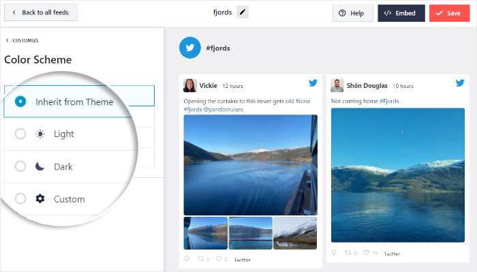Open the fjord photo in Shôn Douglas's tweet
This screenshot has height=272, width=477.
(398, 175)
